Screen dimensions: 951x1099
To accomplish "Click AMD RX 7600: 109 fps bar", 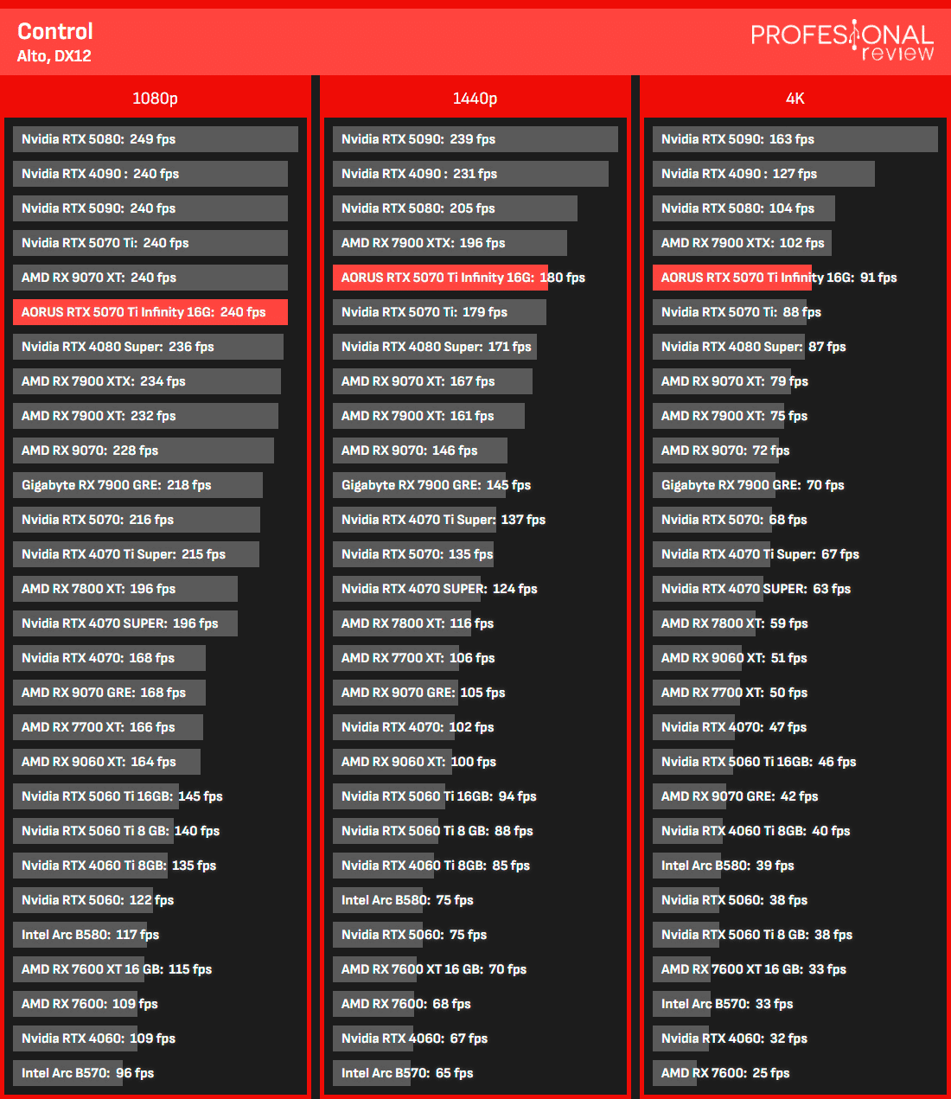I will click(75, 1004).
